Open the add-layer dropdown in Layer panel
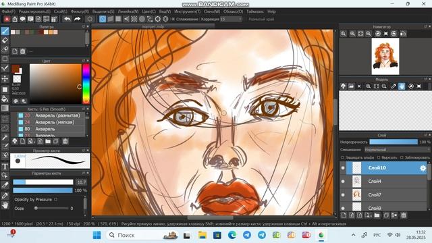This screenshot has width=432, height=243. click(368, 215)
